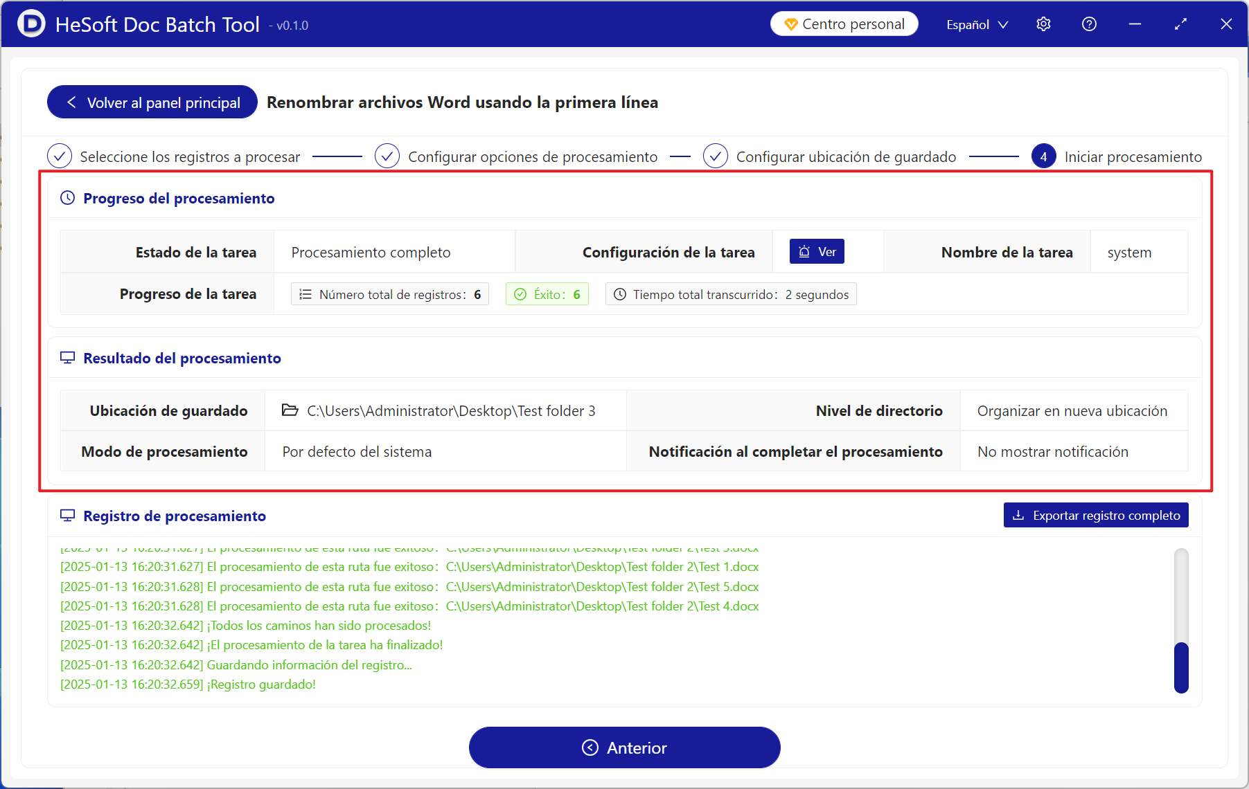Viewport: 1249px width, 789px height.
Task: Go back with the Anterior button
Action: 625,747
